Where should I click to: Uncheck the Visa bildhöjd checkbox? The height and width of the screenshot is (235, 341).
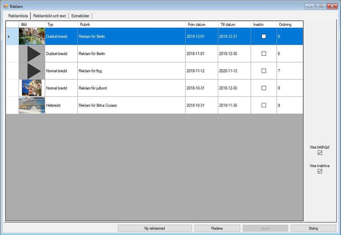tap(320, 153)
